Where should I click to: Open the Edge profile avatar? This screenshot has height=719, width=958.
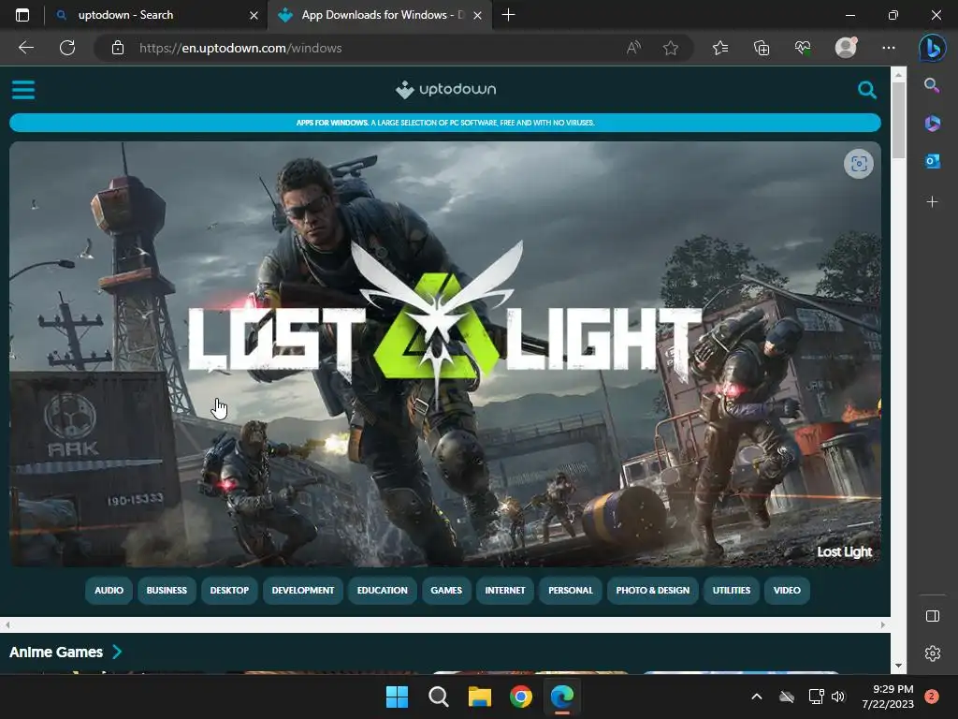(846, 48)
